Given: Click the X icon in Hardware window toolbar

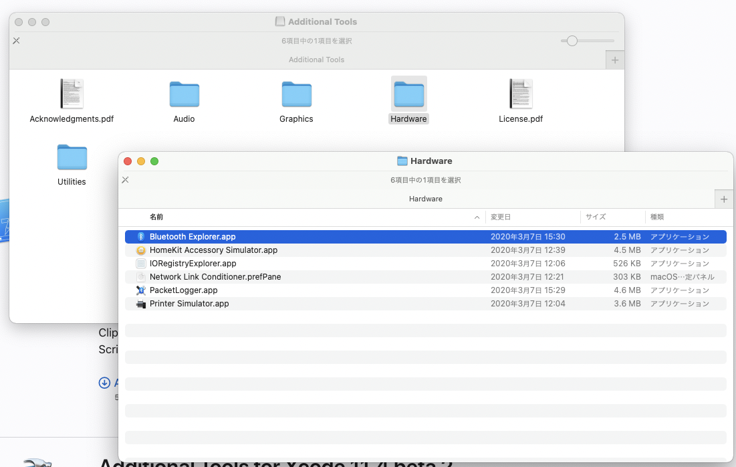Looking at the screenshot, I should (125, 180).
